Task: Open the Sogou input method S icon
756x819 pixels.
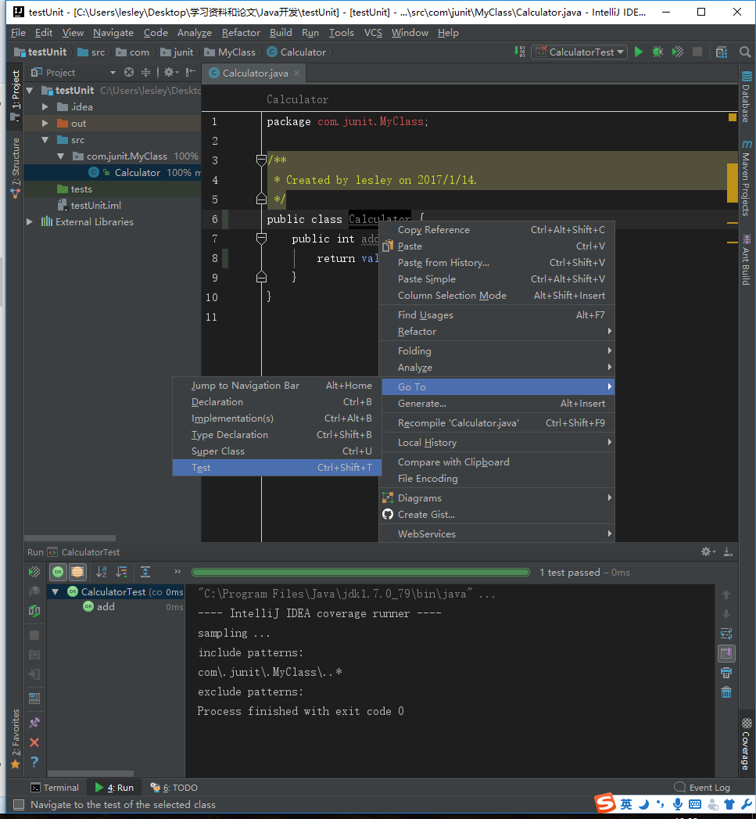Action: click(x=605, y=803)
